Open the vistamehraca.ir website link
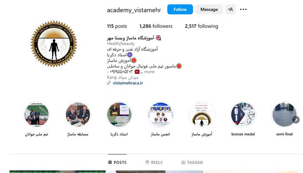Viewport: 303px width, 173px height. 128,83
